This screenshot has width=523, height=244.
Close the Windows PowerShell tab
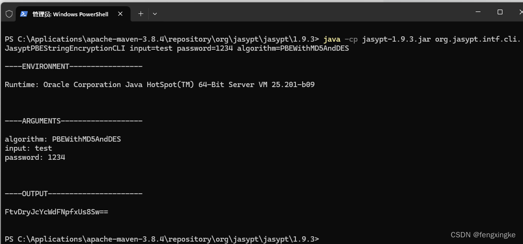click(x=120, y=14)
